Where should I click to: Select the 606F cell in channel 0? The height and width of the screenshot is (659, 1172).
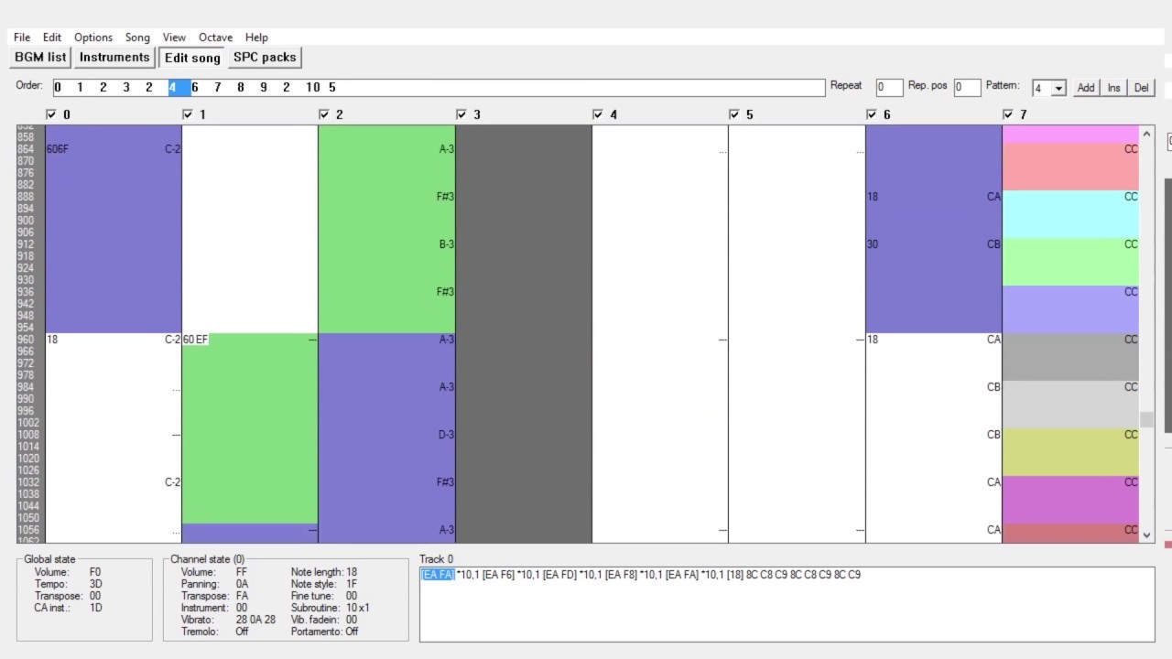click(57, 149)
